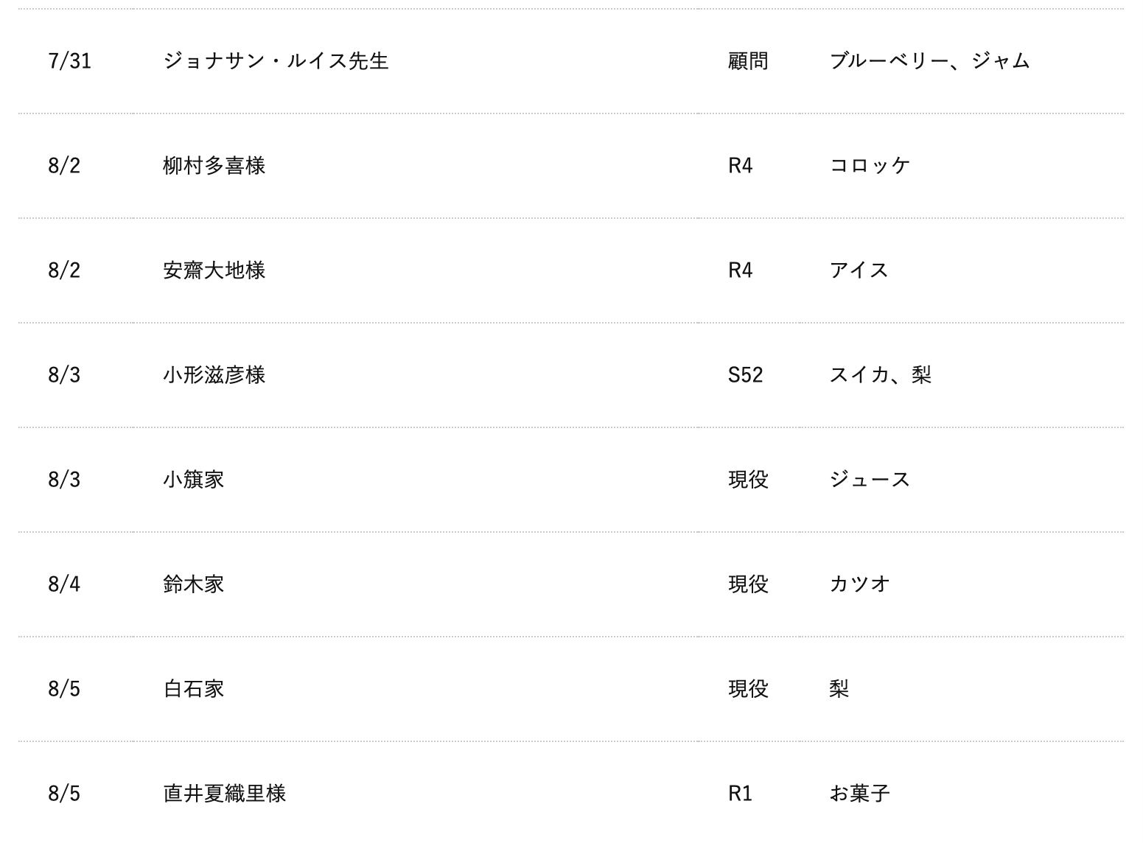
Task: Select the ブルーベリー、ジャム entry
Action: 929,61
